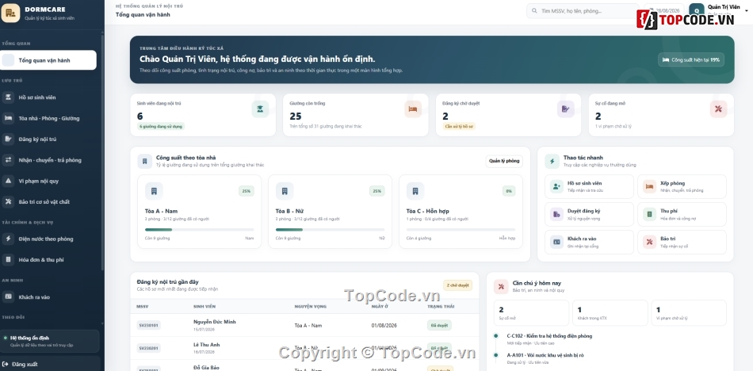Open C-C102 Kiểm tra hệ thống điện phòng item
The height and width of the screenshot is (371, 753).
tap(549, 336)
